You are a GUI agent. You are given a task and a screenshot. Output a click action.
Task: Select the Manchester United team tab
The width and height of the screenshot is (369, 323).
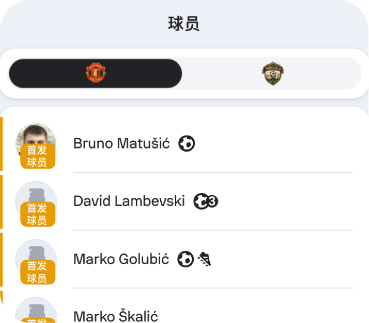pyautogui.click(x=96, y=74)
